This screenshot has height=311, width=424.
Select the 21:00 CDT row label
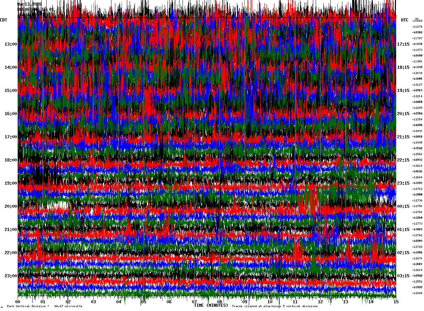[11, 230]
